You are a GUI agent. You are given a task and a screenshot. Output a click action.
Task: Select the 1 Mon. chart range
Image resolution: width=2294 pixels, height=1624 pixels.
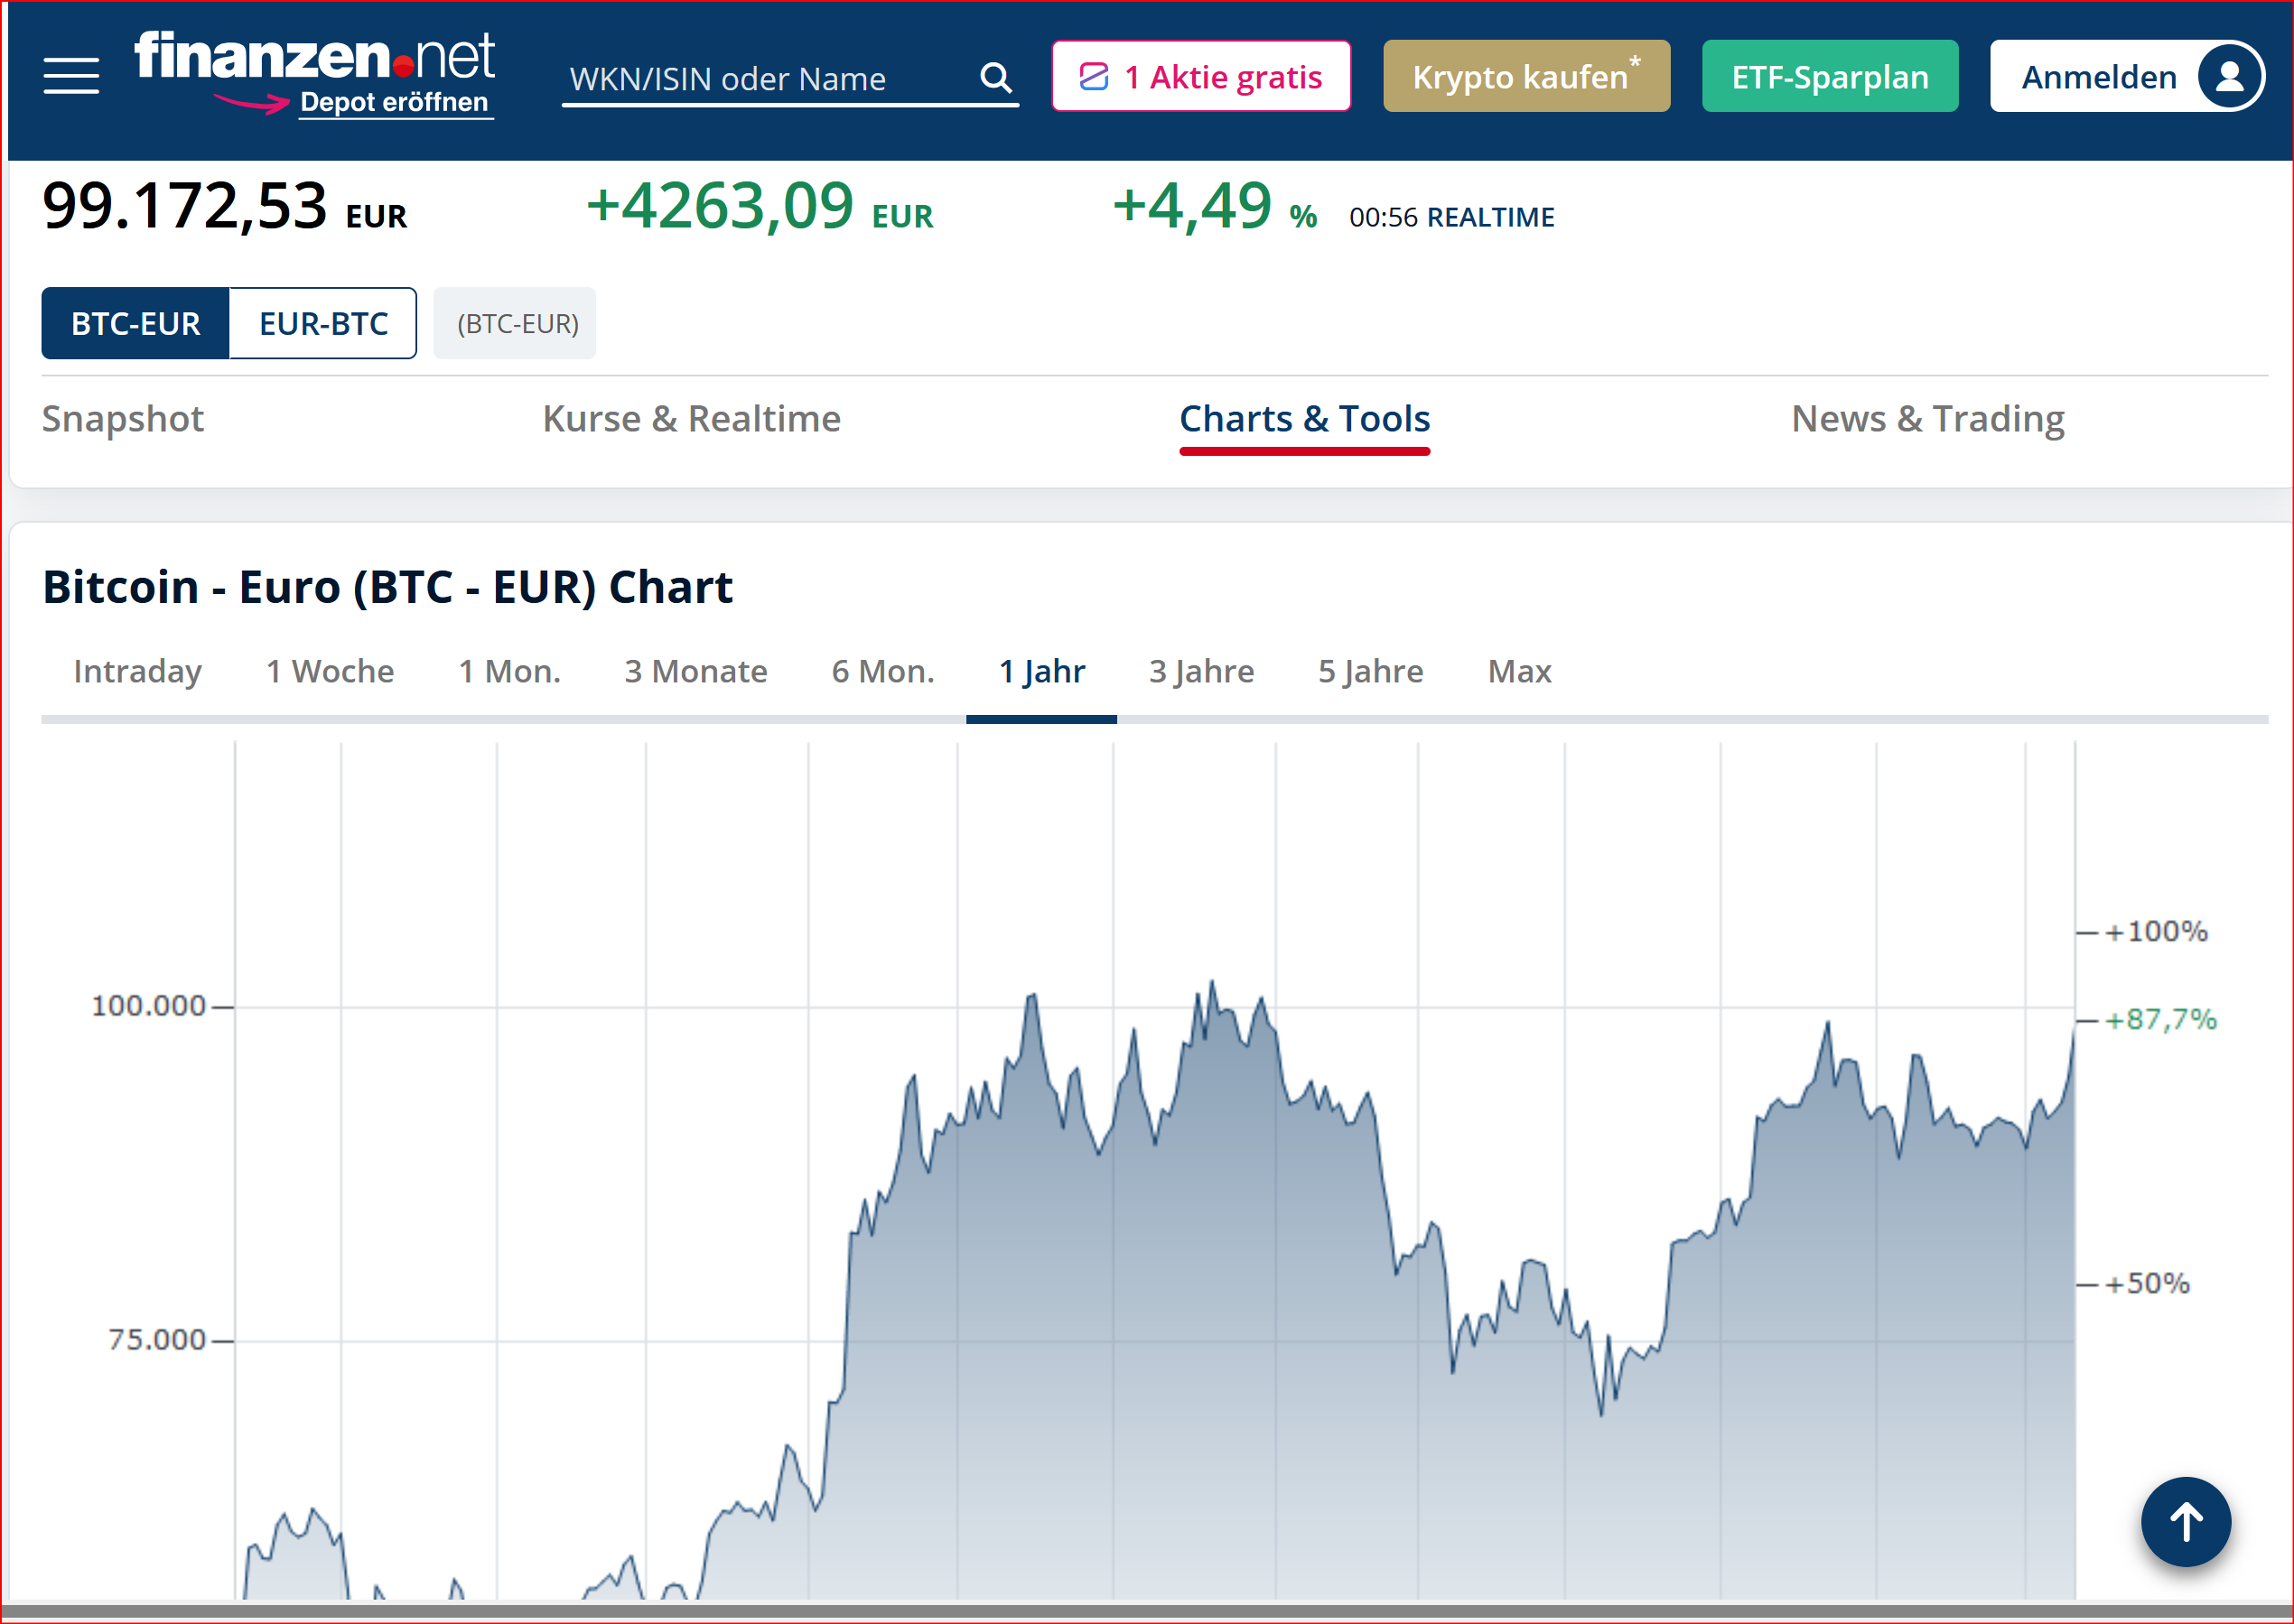click(509, 671)
